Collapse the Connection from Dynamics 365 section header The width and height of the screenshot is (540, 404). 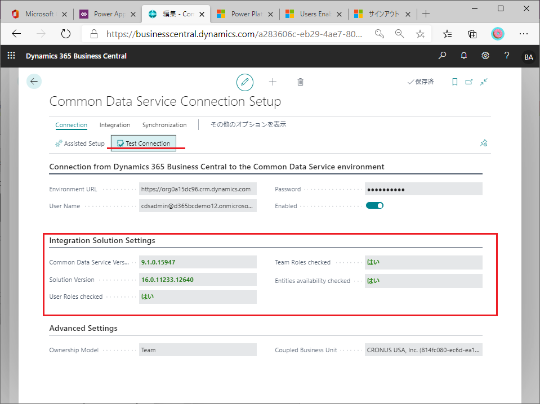click(217, 167)
